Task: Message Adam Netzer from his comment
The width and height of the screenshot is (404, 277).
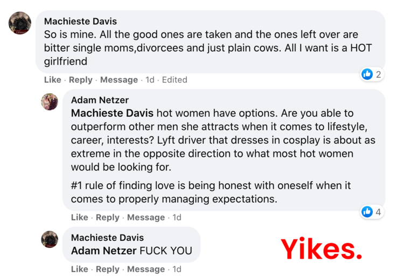Action: click(146, 217)
